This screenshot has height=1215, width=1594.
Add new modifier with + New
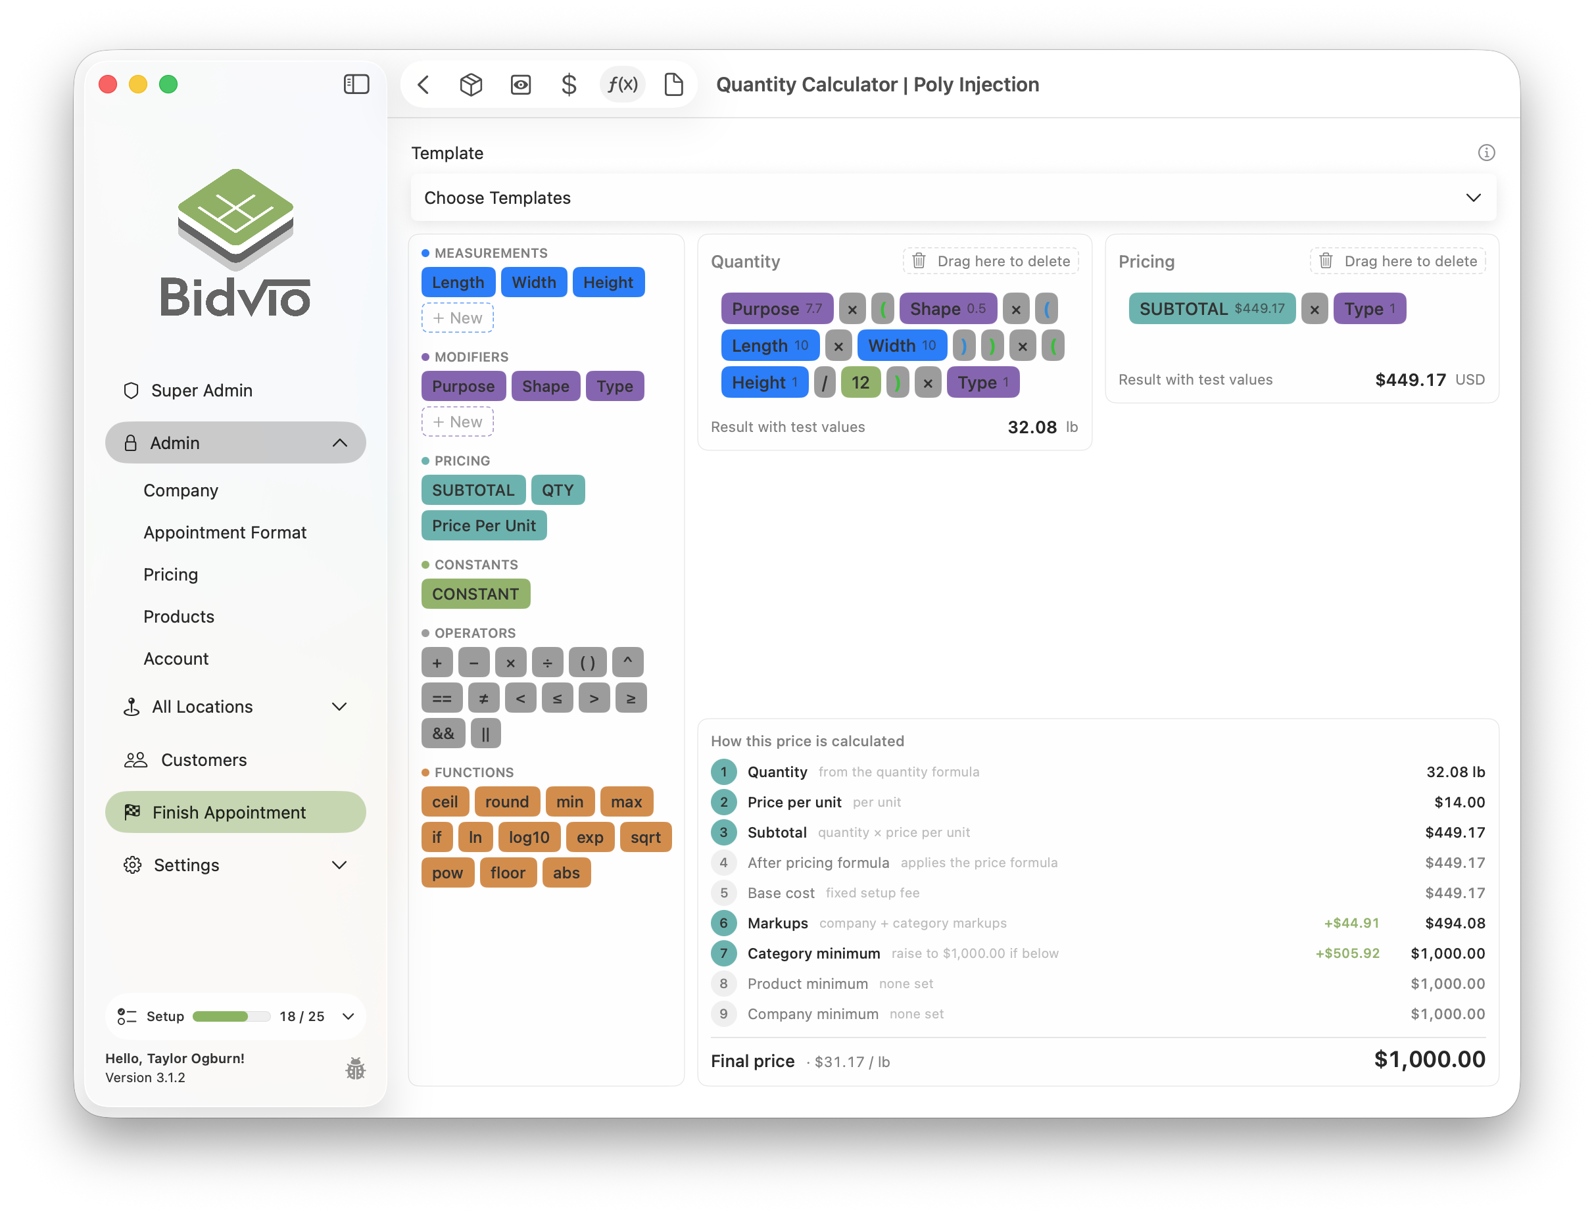click(x=458, y=421)
